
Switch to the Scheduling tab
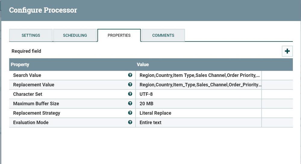click(x=75, y=35)
